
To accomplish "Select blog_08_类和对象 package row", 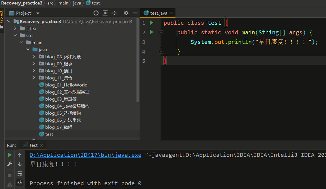I will coord(72,57).
